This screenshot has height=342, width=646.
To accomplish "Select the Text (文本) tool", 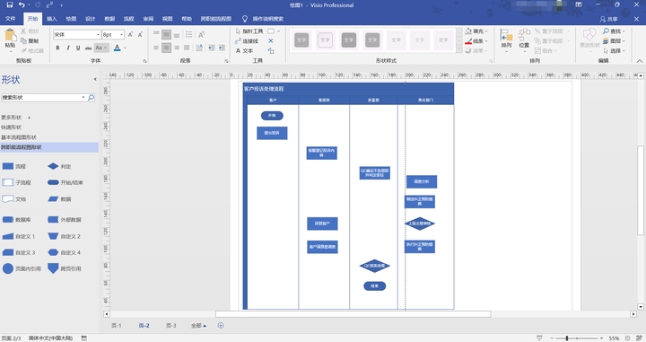I will pyautogui.click(x=244, y=50).
